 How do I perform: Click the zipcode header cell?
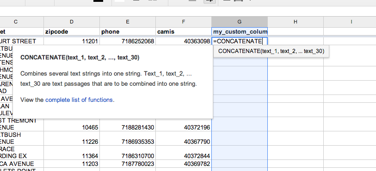tap(72, 31)
